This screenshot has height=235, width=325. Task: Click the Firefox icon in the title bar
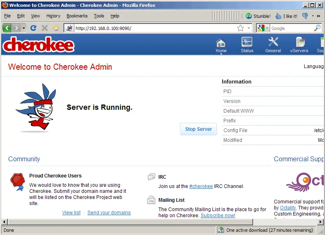pos(5,5)
